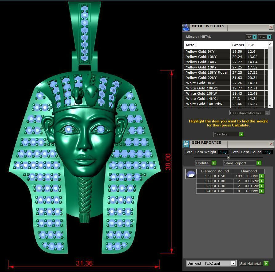
Task: Select White Gold:9KW row
Action: (x=226, y=83)
